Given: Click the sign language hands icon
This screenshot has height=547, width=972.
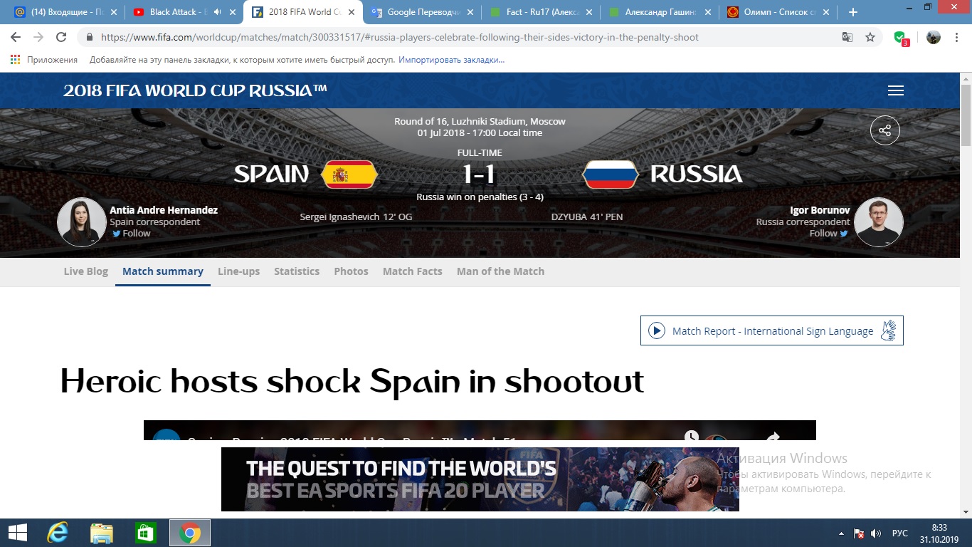Looking at the screenshot, I should [888, 330].
